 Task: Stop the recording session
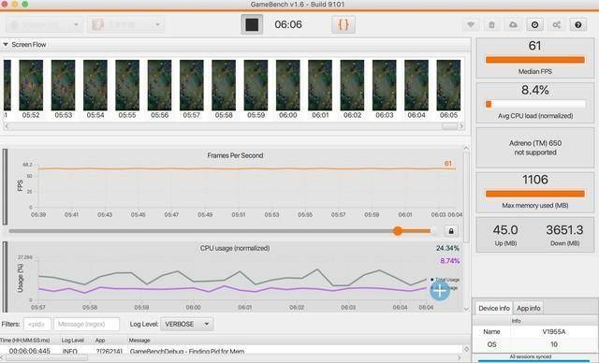point(252,25)
